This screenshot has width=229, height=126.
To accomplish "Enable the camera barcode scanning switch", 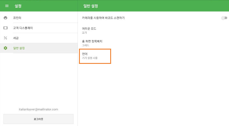I will [224, 18].
